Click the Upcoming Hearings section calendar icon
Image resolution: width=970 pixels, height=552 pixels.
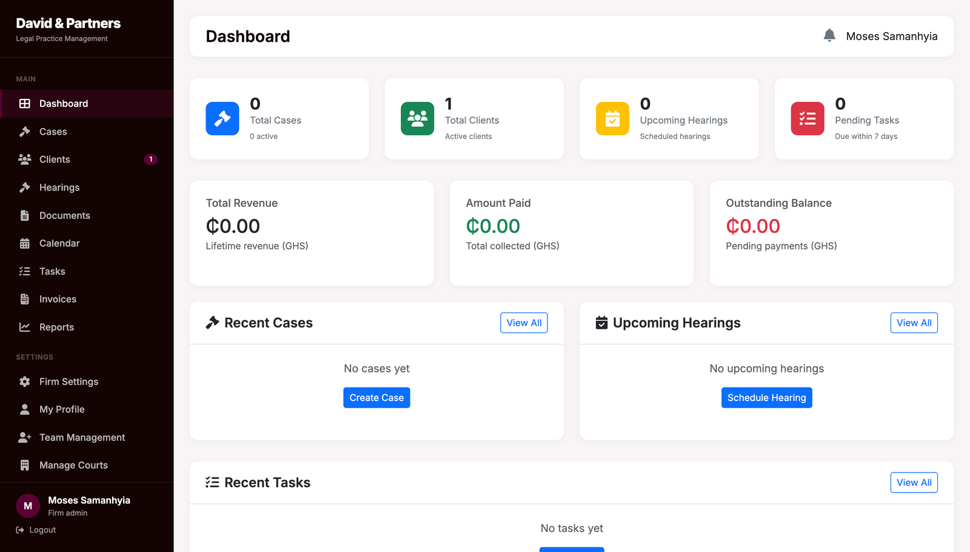[601, 323]
